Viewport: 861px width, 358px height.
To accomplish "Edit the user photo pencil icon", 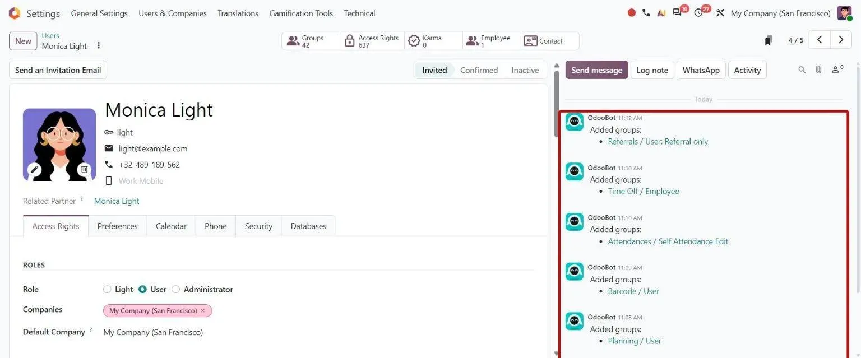I will pos(34,169).
